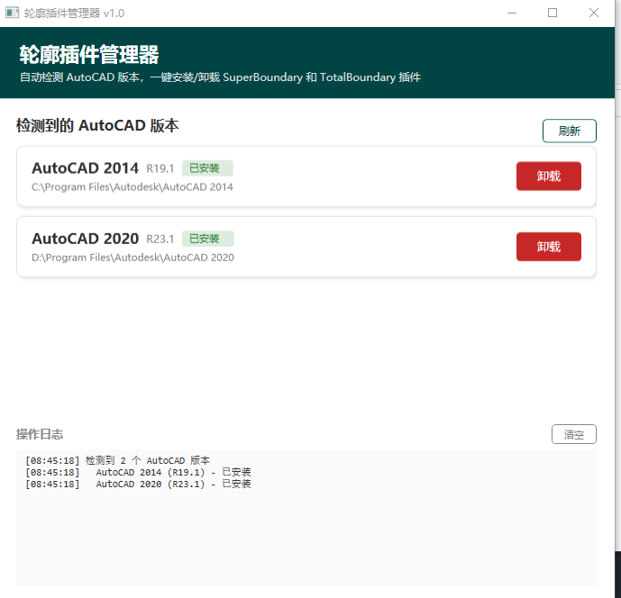Uninstall plugin from AutoCAD 2014 via 卸载
The image size is (621, 598).
tap(549, 177)
